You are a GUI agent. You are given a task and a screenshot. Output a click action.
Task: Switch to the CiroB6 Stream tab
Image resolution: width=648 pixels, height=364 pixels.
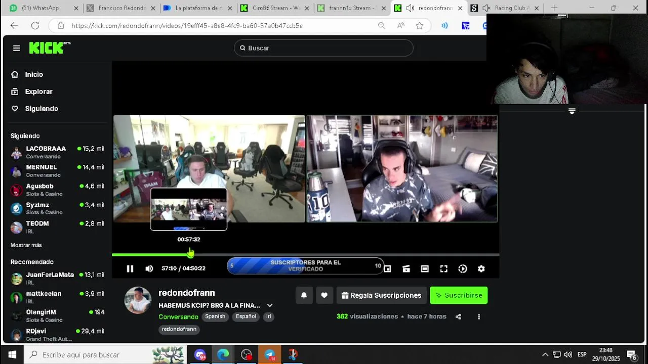275,8
